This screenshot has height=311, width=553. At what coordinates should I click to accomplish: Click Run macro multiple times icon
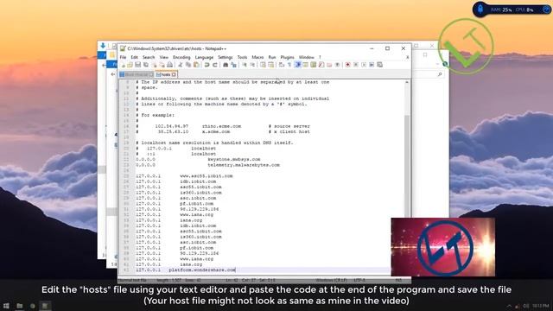pos(372,65)
